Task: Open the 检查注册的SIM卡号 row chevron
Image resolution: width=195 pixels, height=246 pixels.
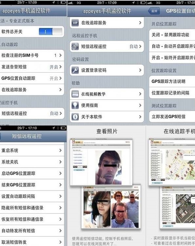Action: point(61,55)
